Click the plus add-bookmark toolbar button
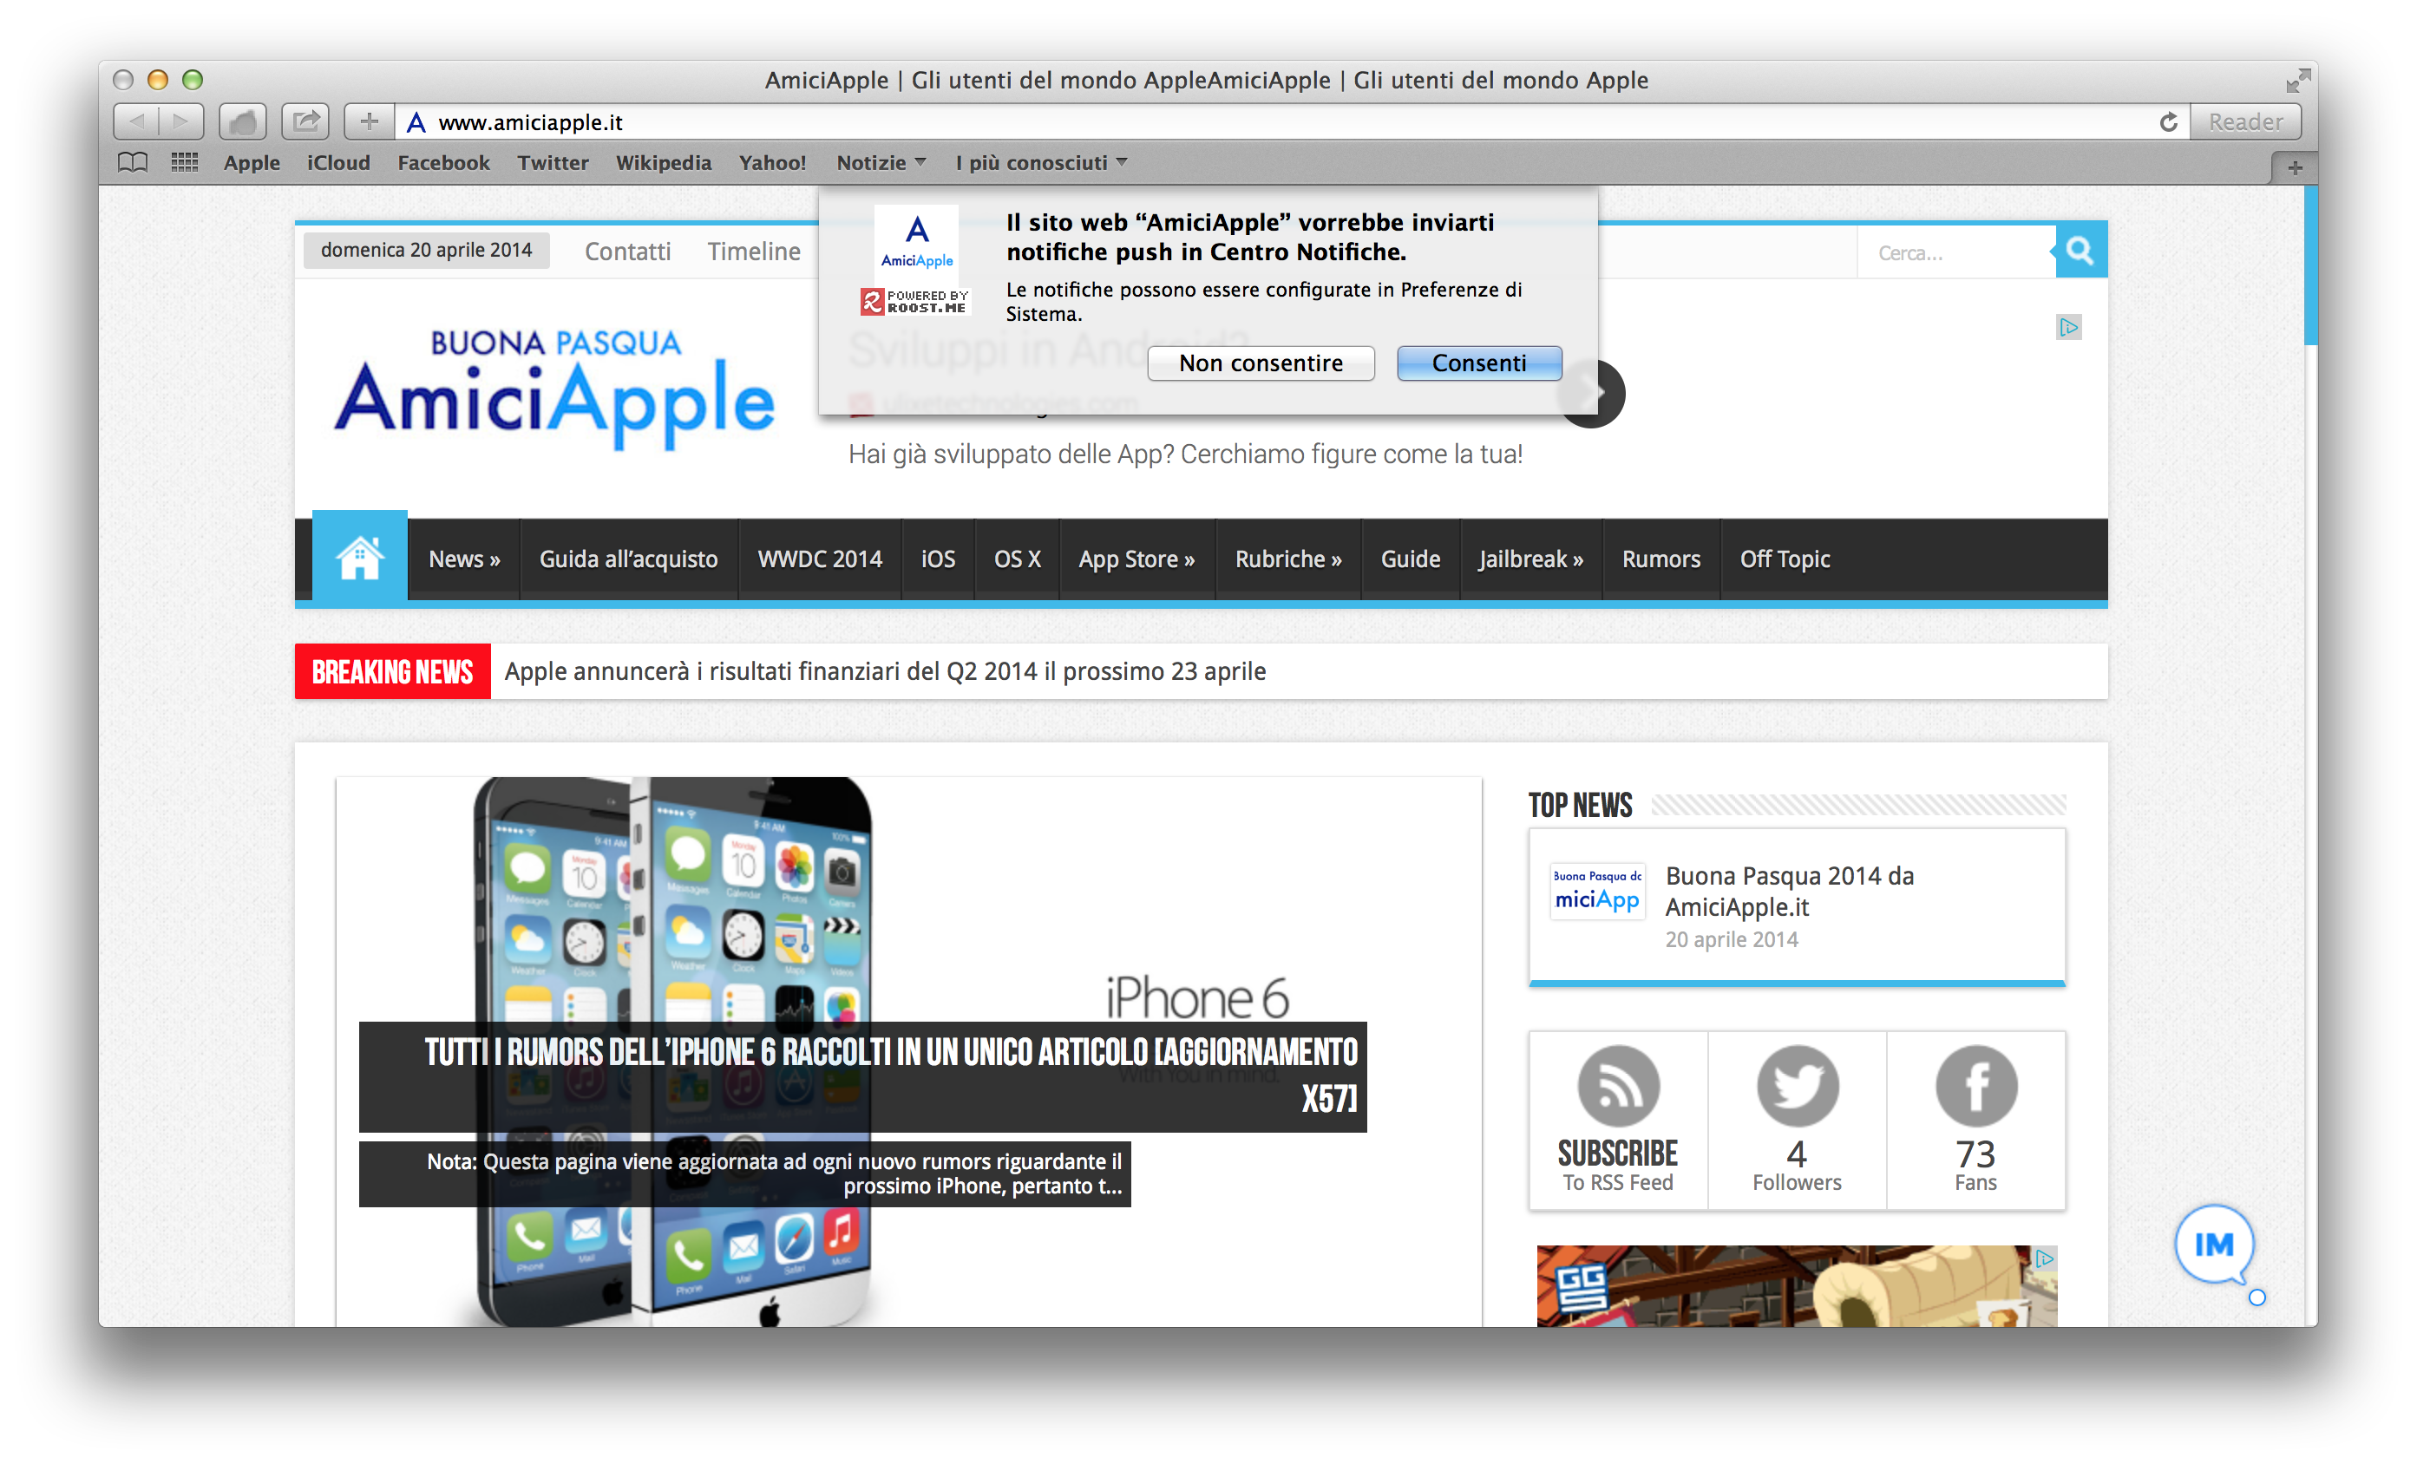Viewport: 2417px width, 1464px height. [369, 121]
